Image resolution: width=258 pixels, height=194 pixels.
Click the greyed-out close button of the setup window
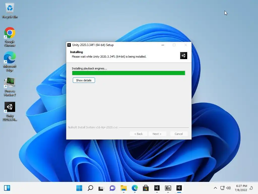186,45
